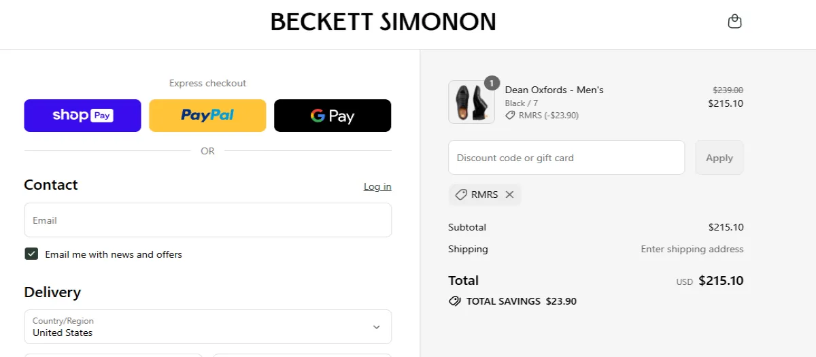The image size is (816, 357).
Task: Click the discount tag icon under product
Action: tap(510, 116)
